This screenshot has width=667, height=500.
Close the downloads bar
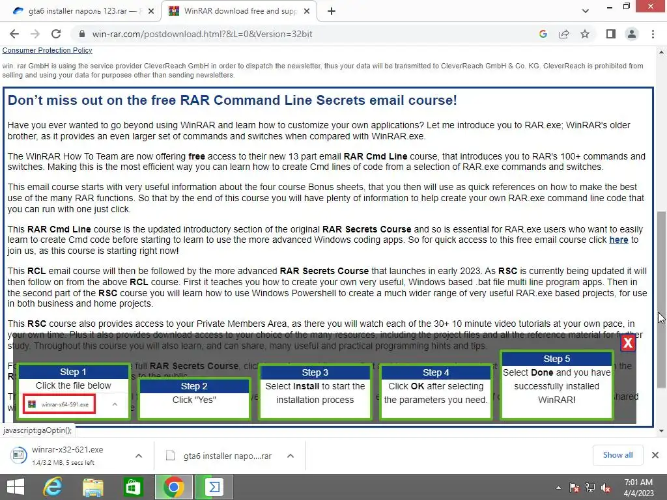click(655, 455)
